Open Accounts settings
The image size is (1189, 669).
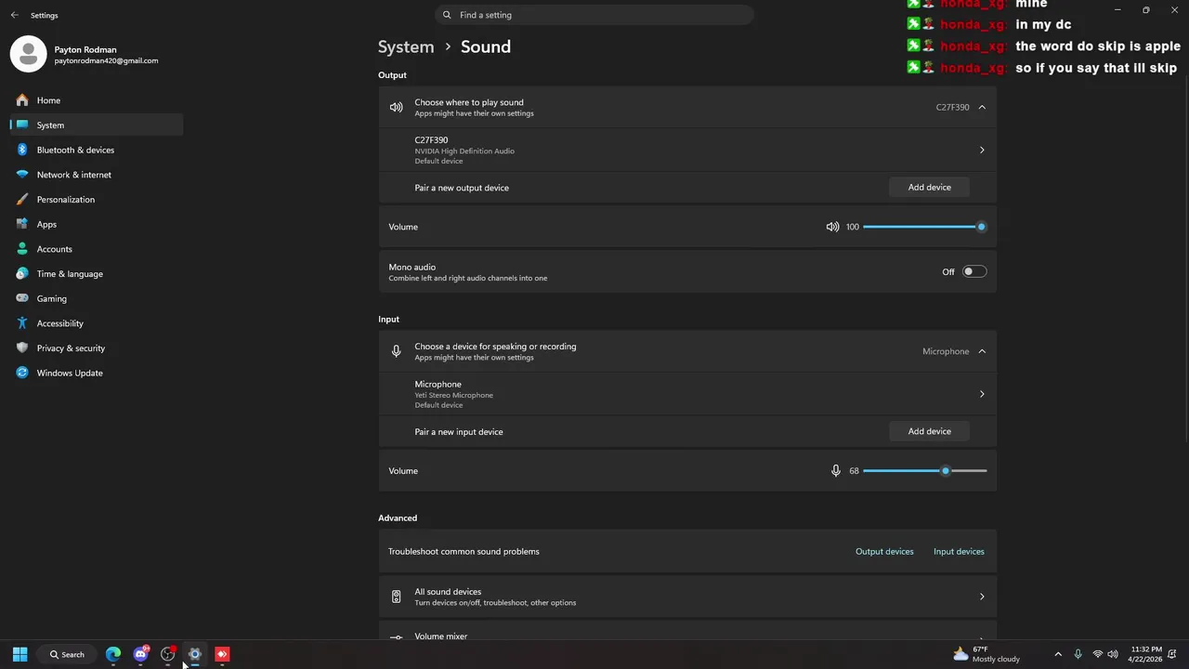pyautogui.click(x=97, y=249)
